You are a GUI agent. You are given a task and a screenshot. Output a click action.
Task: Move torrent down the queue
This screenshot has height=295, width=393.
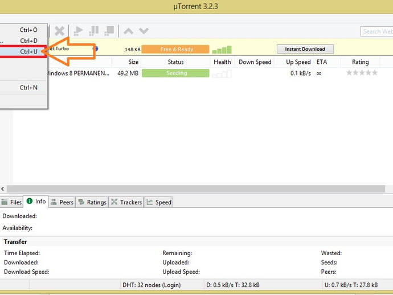point(144,31)
